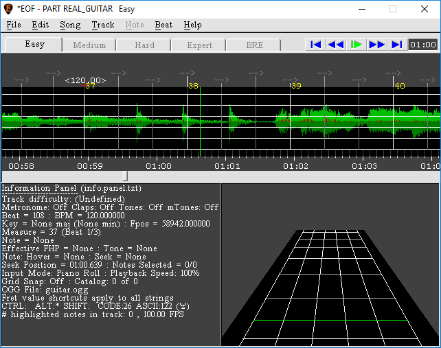
Task: Rewind playback with double left arrows
Action: point(335,45)
